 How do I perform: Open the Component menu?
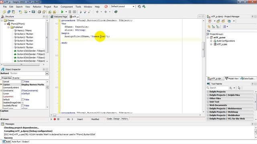(67, 7)
